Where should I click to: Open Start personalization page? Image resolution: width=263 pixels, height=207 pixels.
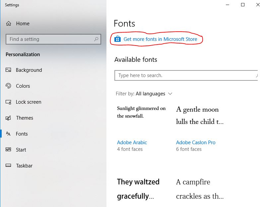pos(21,150)
